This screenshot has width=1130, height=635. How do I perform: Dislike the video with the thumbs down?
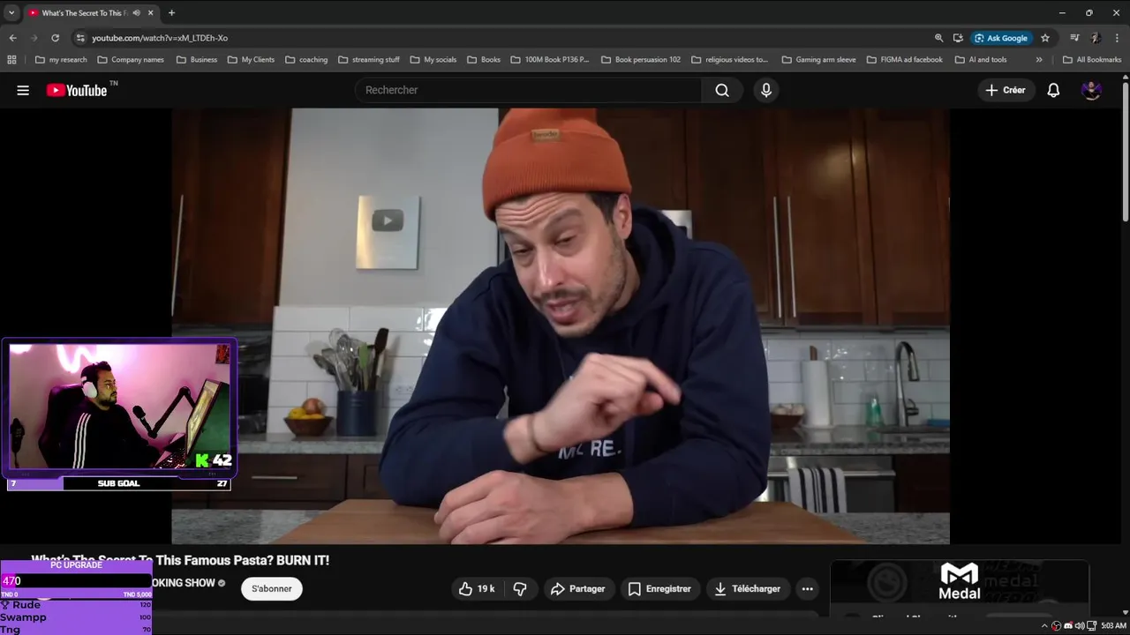click(x=520, y=588)
